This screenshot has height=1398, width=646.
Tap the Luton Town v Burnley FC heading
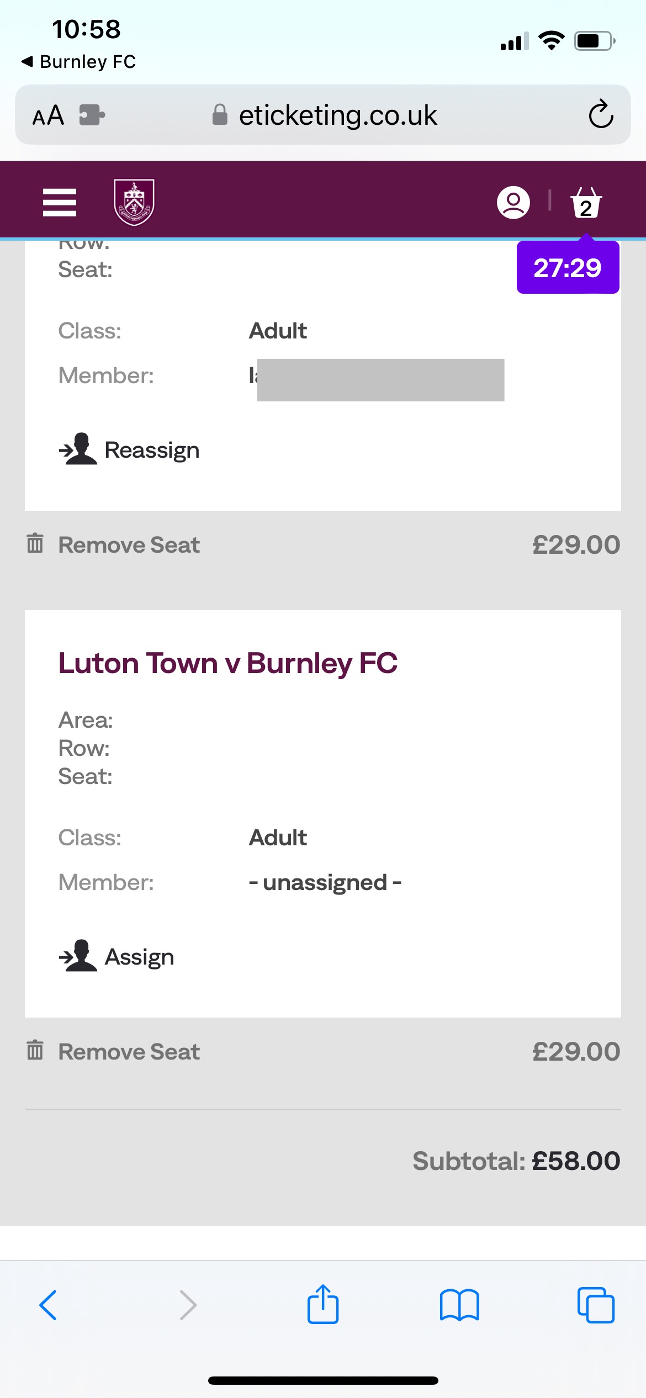point(228,663)
